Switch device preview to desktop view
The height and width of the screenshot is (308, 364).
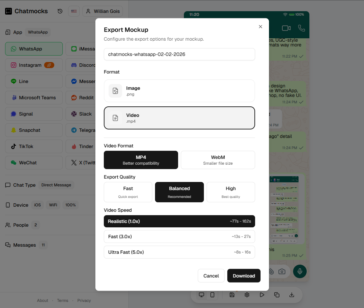201,295
